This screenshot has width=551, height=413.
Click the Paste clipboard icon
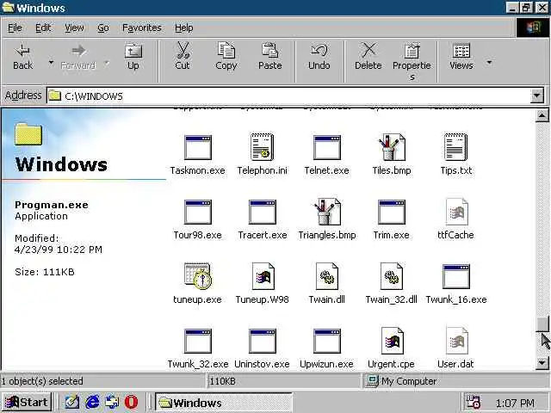(269, 50)
